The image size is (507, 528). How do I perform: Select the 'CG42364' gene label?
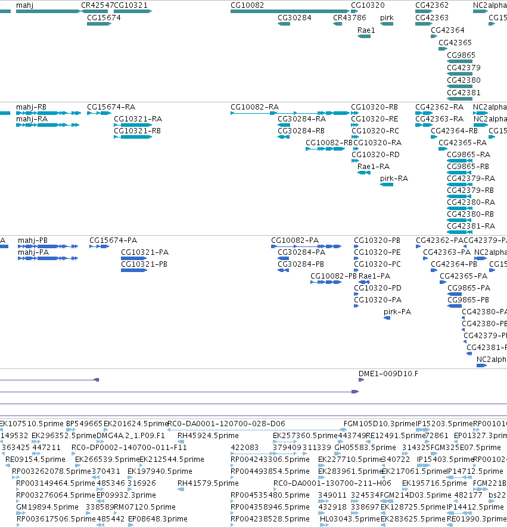pyautogui.click(x=447, y=30)
